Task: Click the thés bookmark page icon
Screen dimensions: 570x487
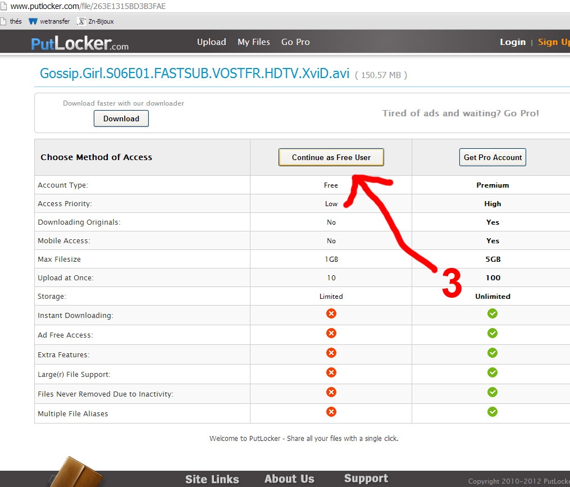Action: 3,21
